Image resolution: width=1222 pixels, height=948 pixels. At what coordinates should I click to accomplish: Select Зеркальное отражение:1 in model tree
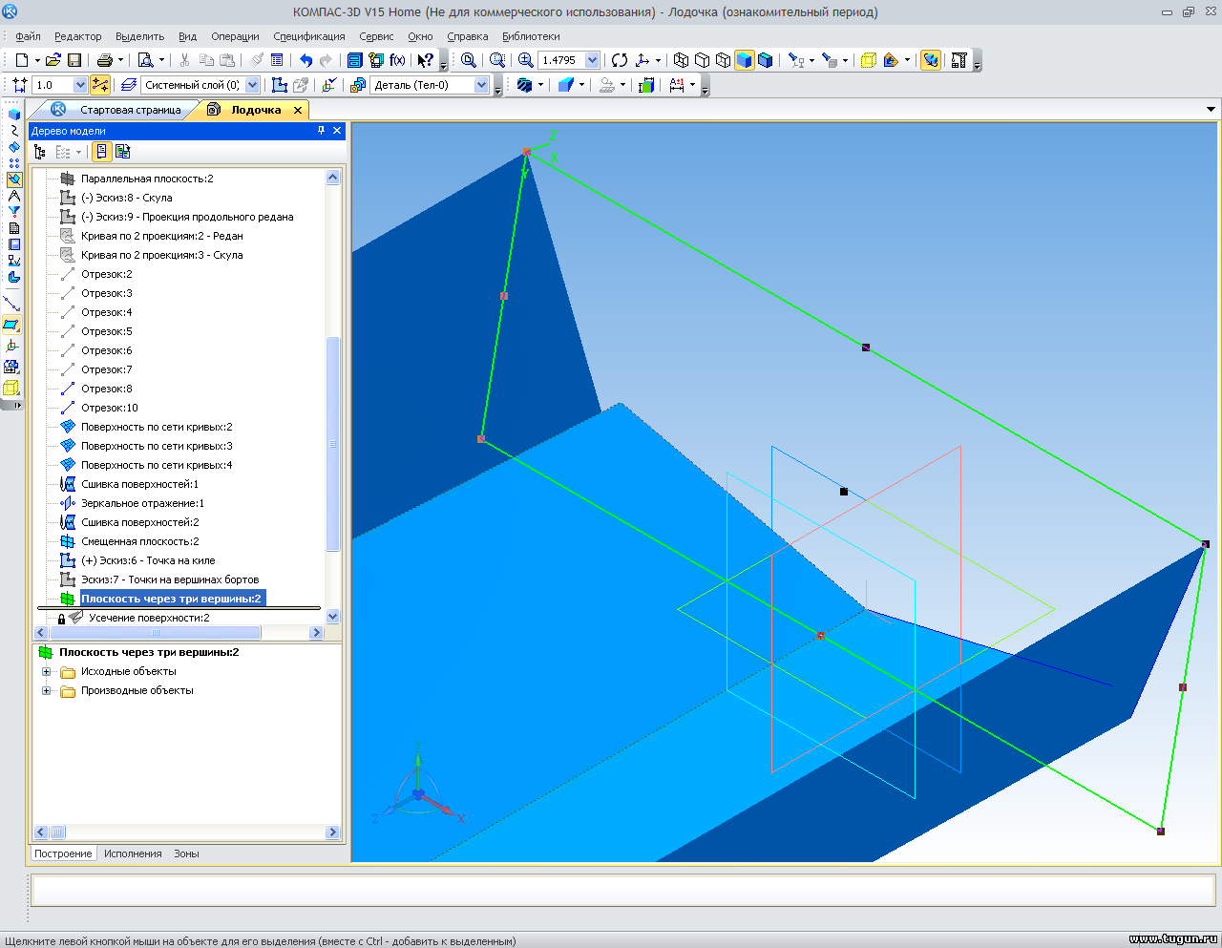[142, 503]
